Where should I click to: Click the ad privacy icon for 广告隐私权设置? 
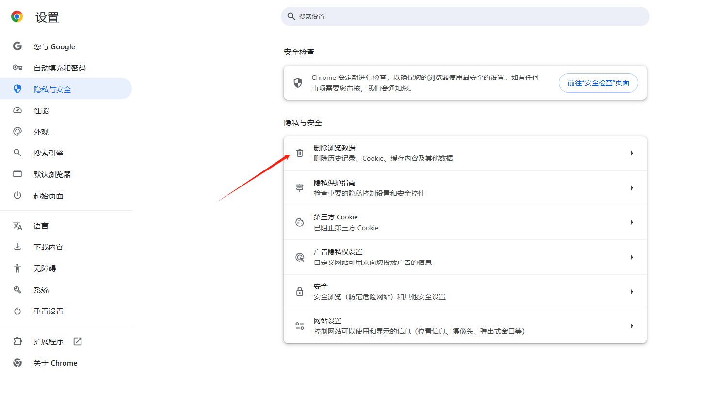pyautogui.click(x=300, y=257)
